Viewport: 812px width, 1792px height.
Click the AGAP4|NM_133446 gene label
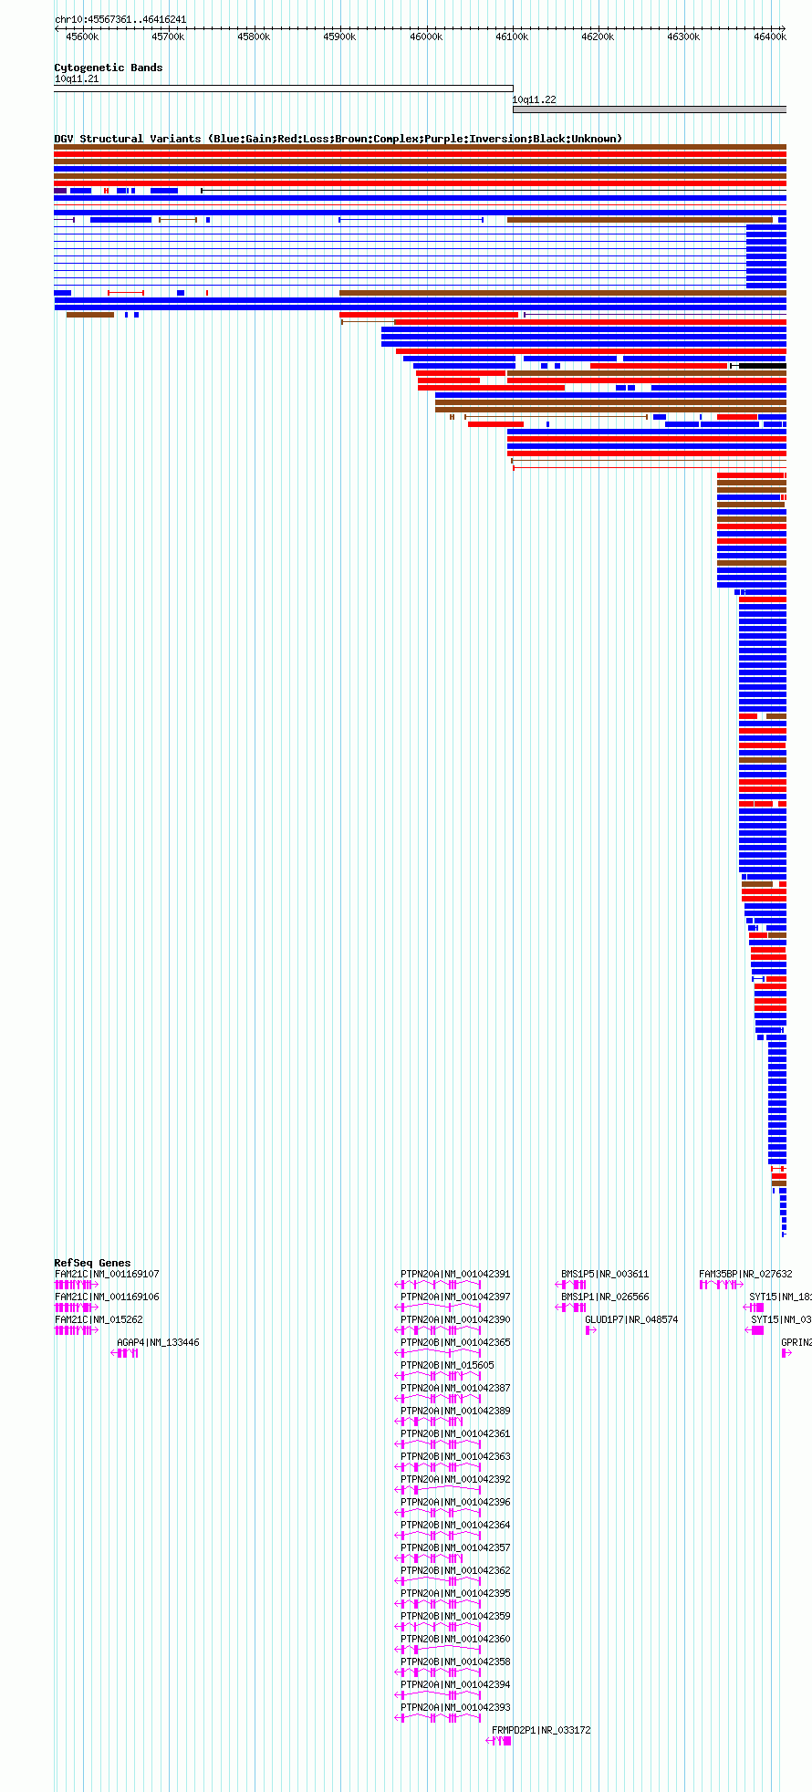[158, 1342]
